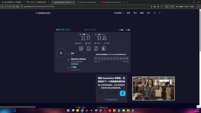Expand the 中文(简体) language dropdown
201x113 pixels.
[x=119, y=13]
